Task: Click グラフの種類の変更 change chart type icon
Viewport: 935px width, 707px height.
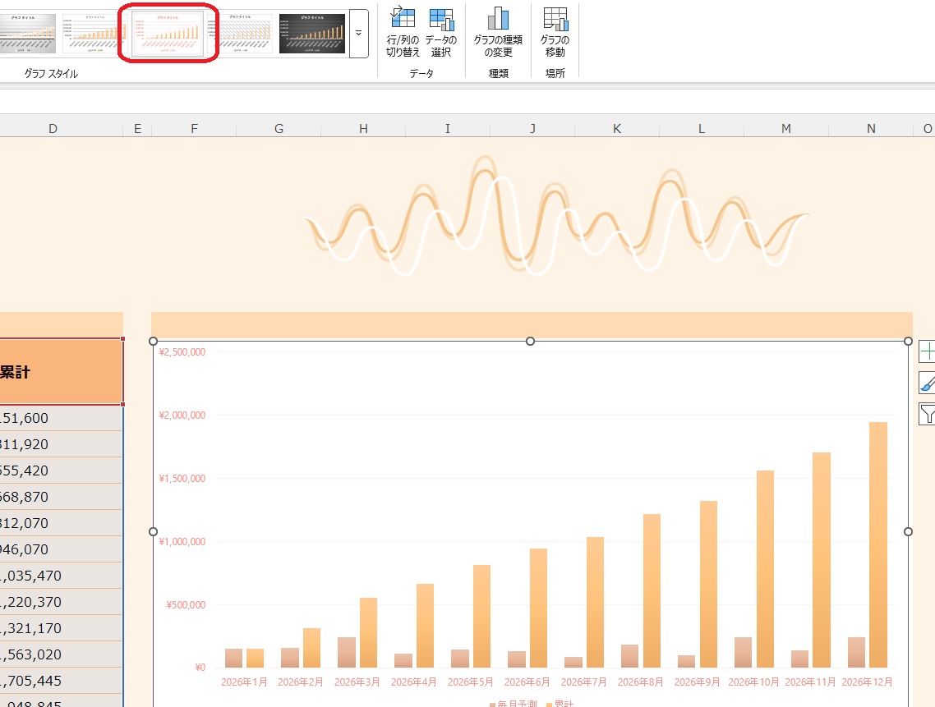Action: pyautogui.click(x=498, y=19)
